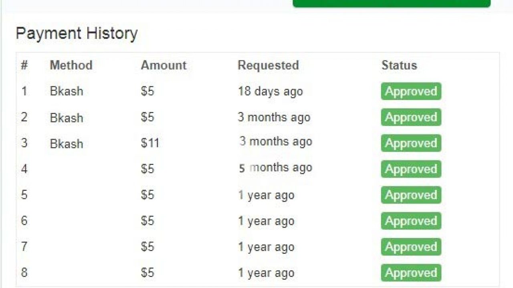The width and height of the screenshot is (513, 288).
Task: Click the '5 months ago' requested time
Action: coord(275,168)
